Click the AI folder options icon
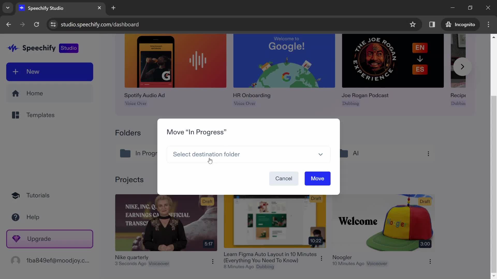The height and width of the screenshot is (279, 497). click(428, 154)
